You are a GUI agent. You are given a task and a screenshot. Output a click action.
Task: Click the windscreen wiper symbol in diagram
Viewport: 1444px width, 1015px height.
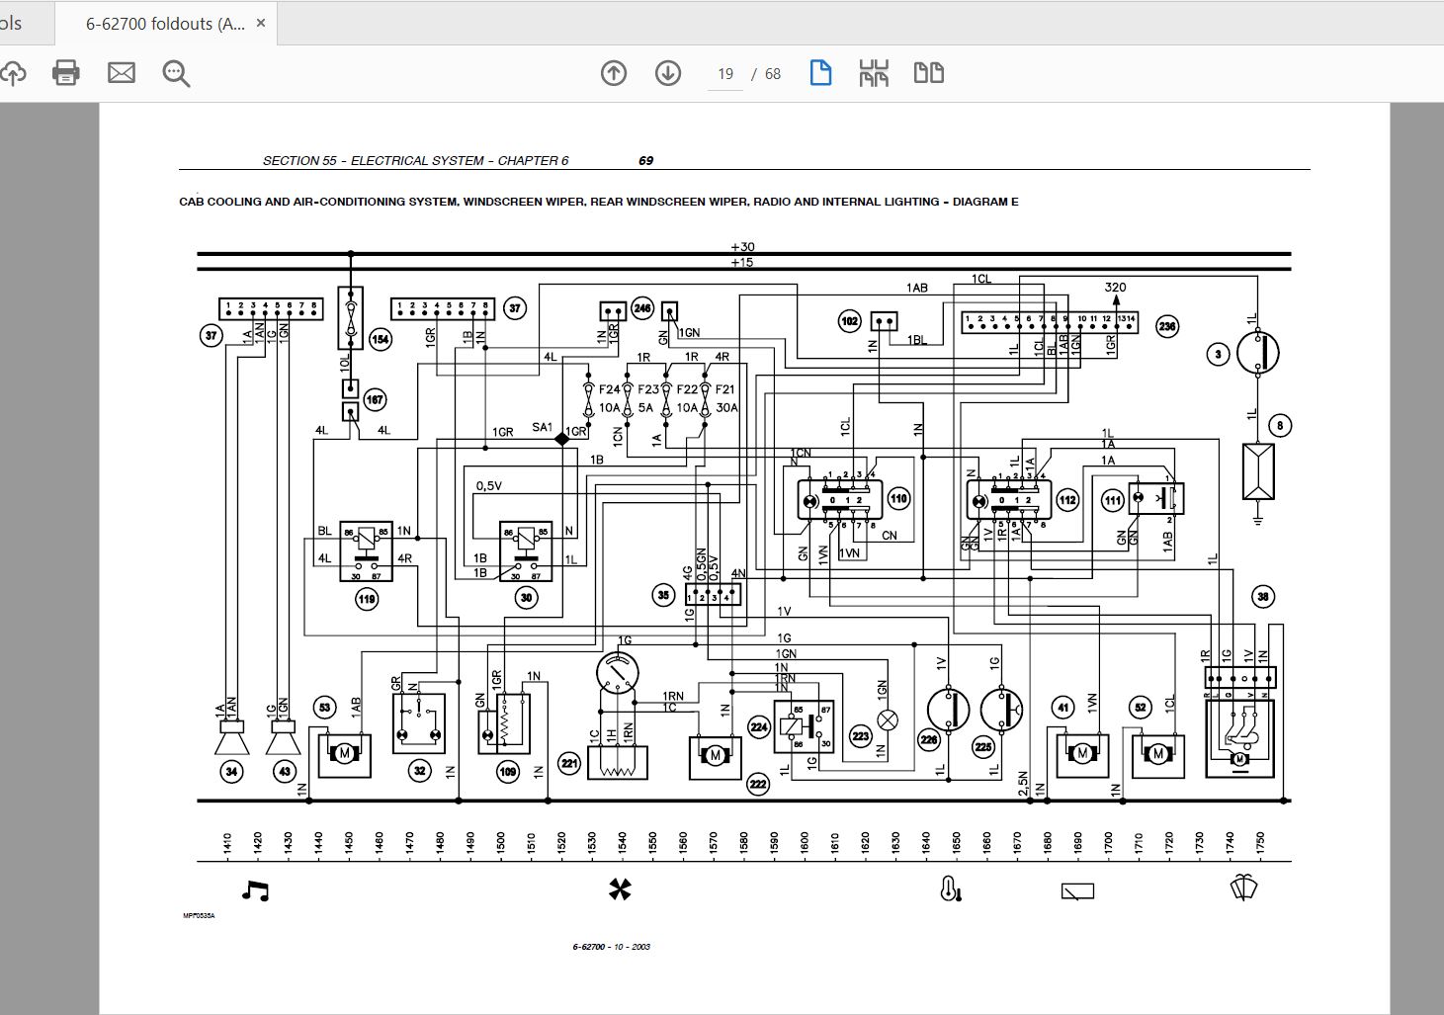pyautogui.click(x=1243, y=888)
